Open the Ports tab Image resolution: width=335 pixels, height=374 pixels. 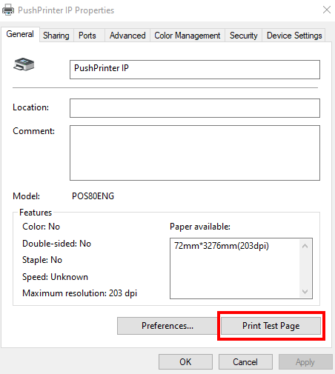click(x=87, y=36)
